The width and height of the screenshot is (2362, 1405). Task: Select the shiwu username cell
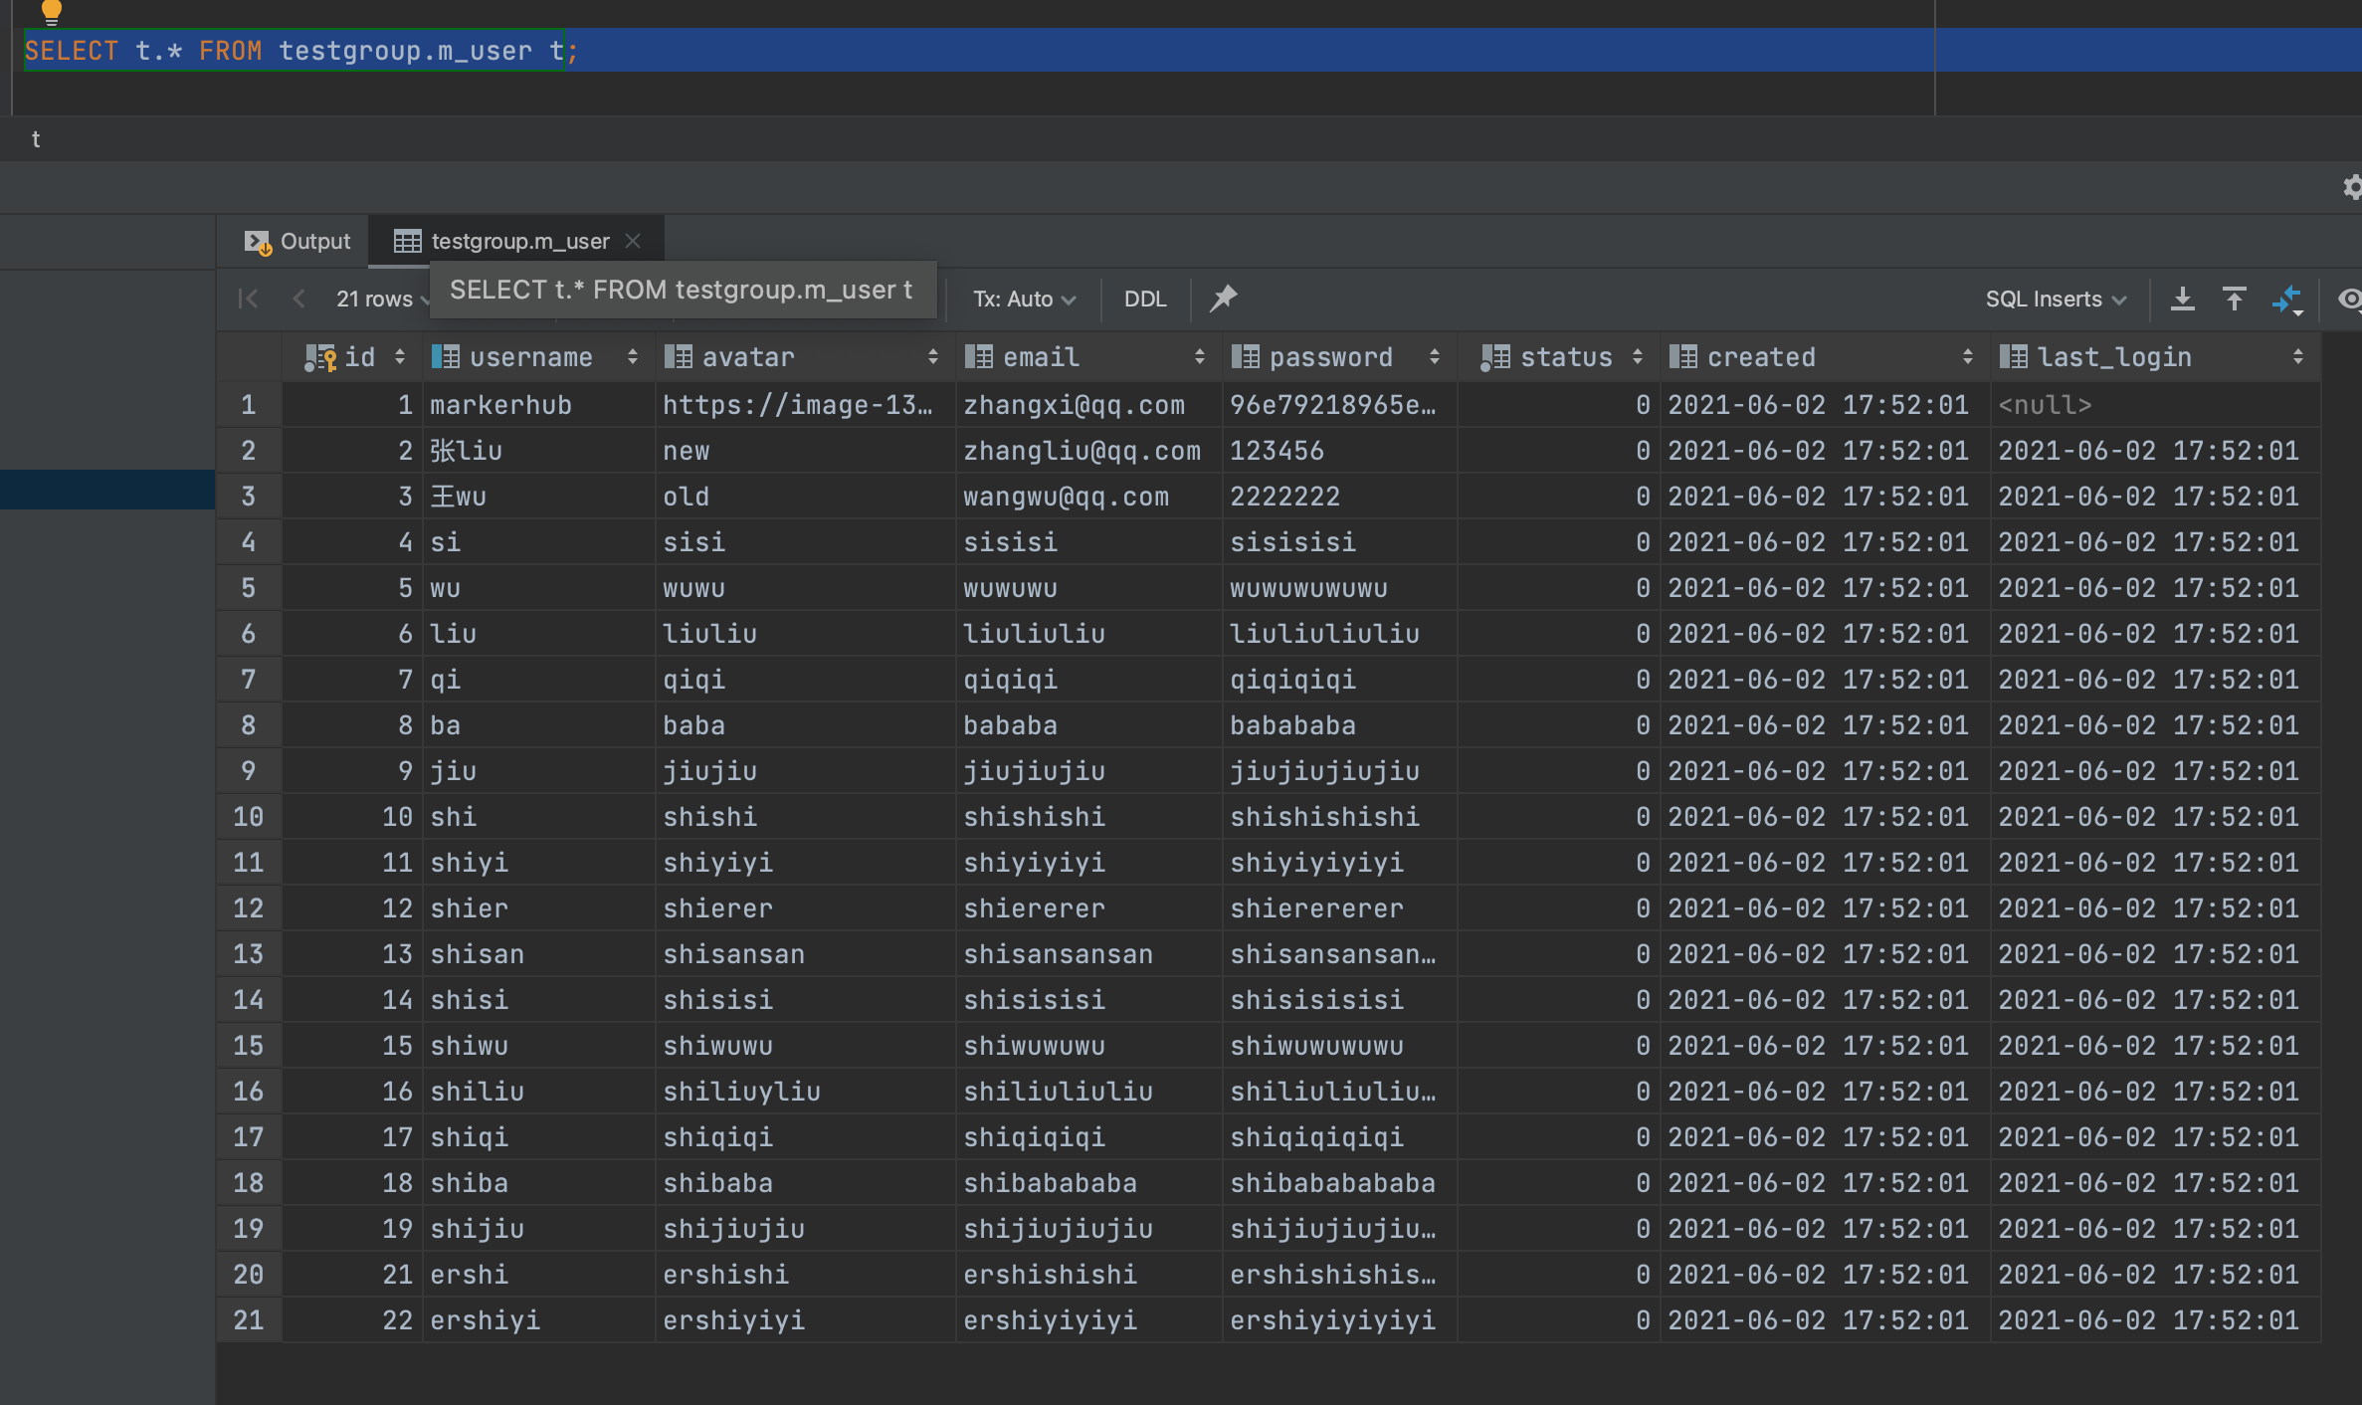[538, 1046]
